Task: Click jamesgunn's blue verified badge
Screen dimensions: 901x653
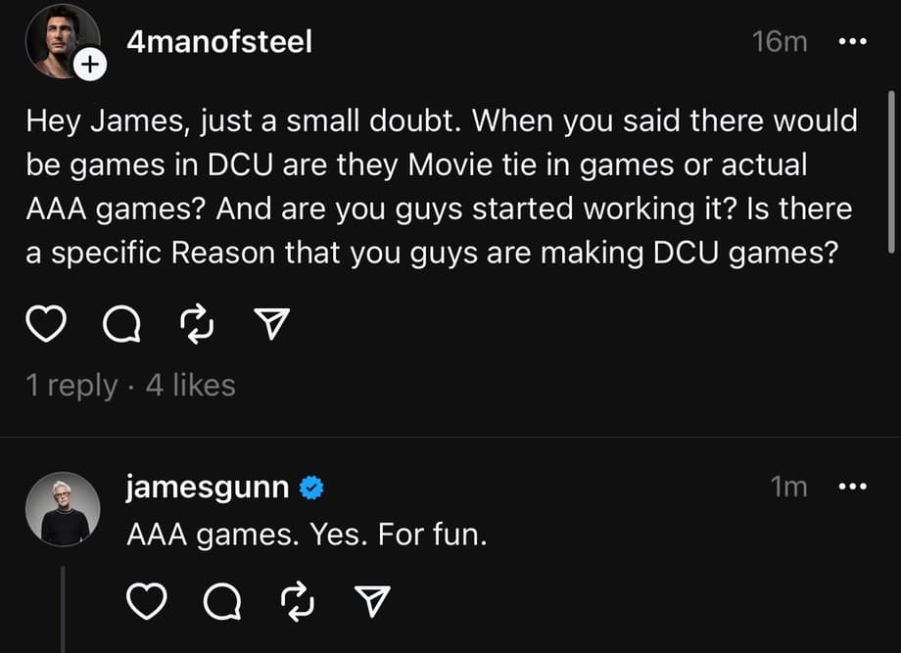Action: 310,488
